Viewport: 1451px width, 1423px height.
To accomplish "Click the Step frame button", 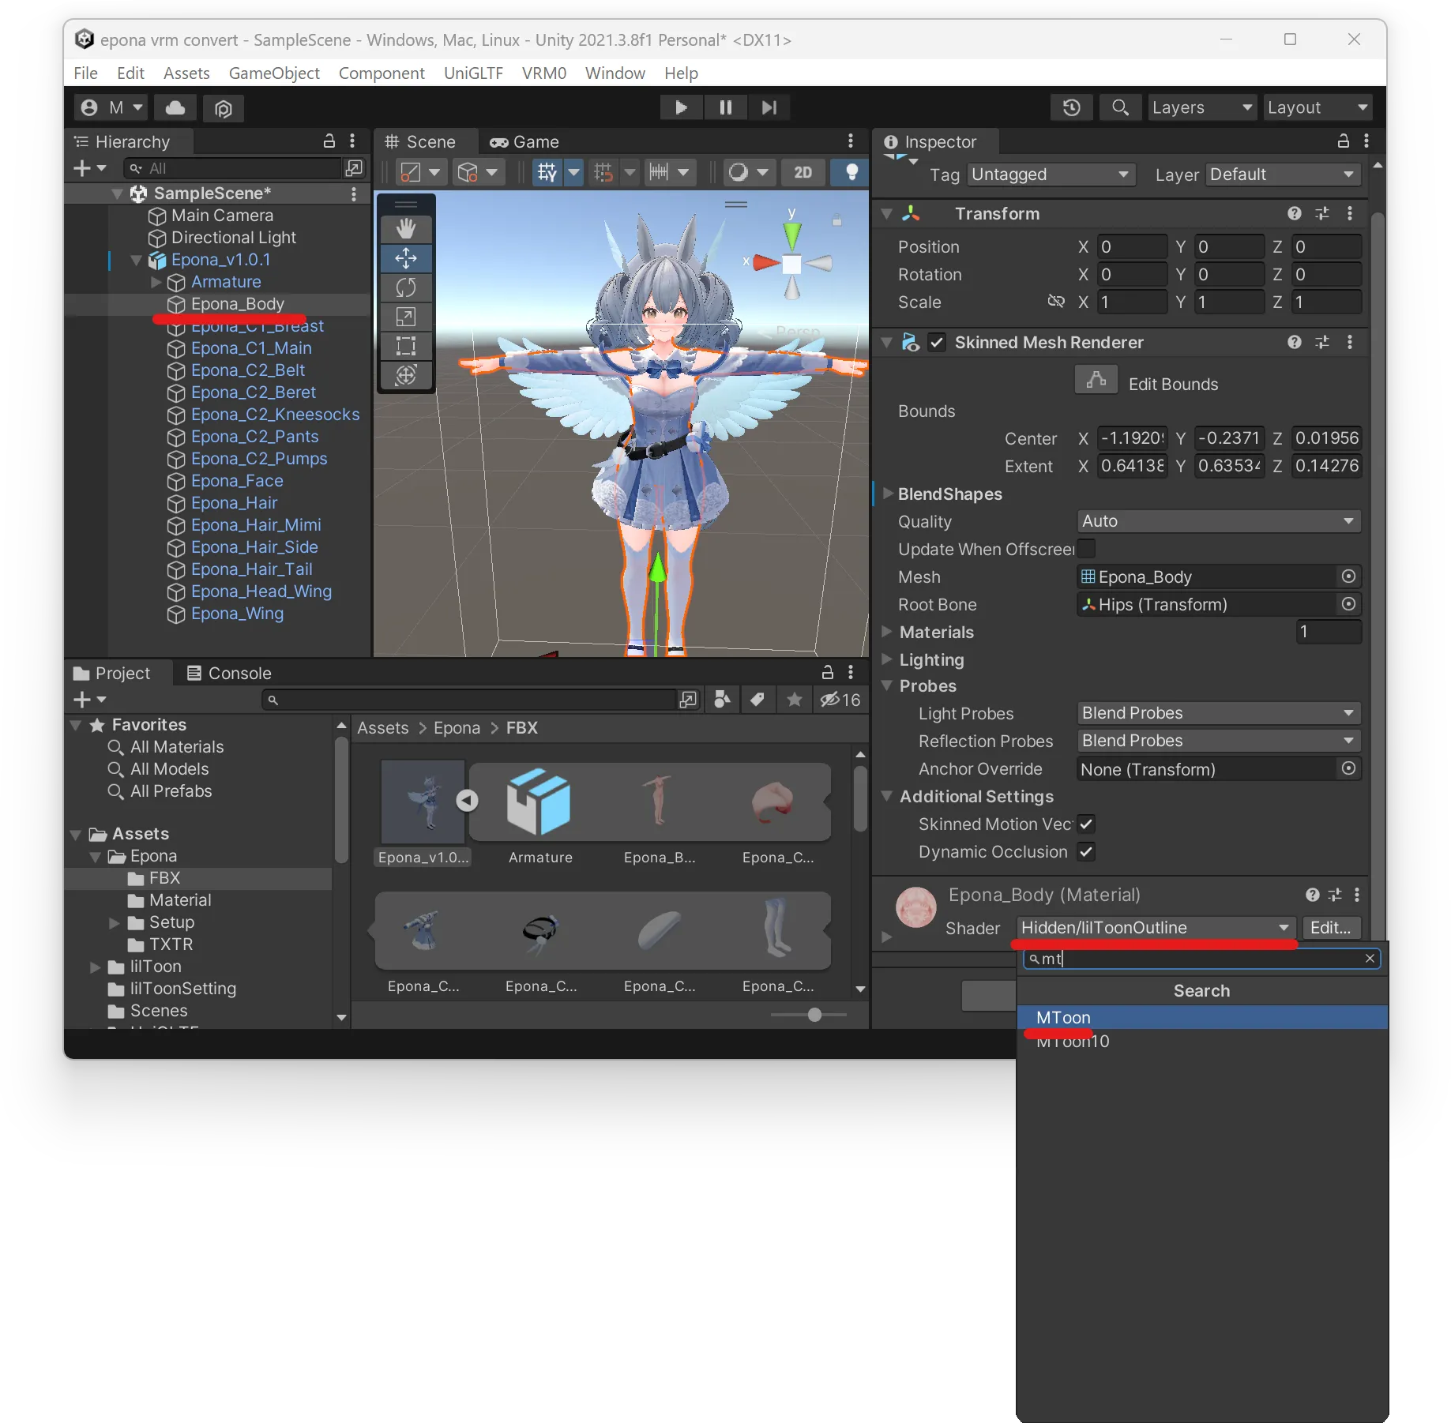I will [x=769, y=107].
